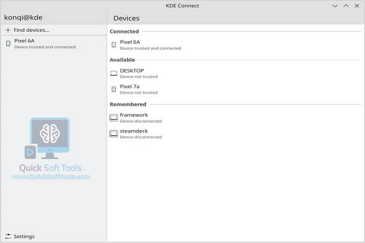This screenshot has width=365, height=243.
Task: Select the Pixel 6A phone icon in sidebar
Action: pyautogui.click(x=8, y=44)
